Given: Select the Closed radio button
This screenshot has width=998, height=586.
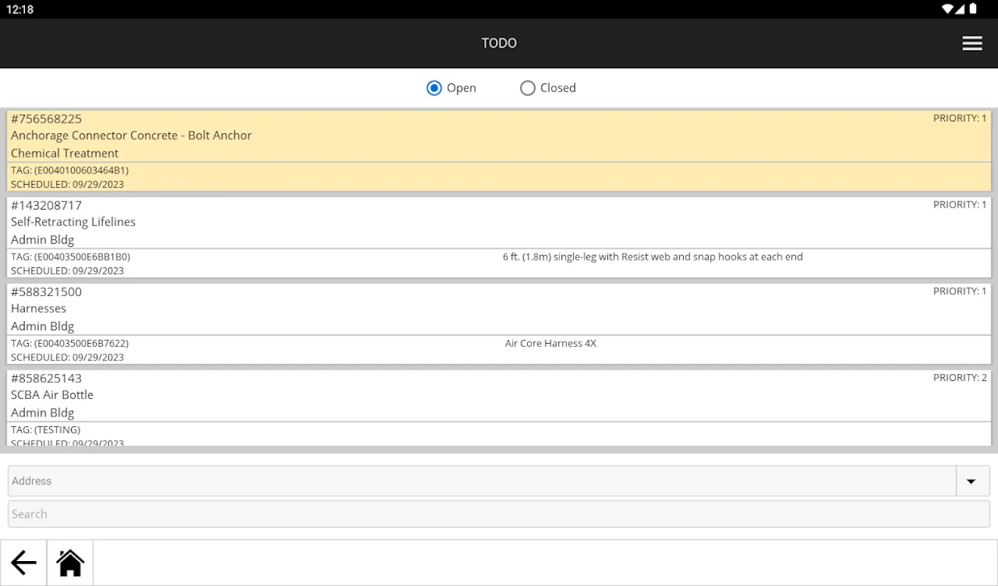Looking at the screenshot, I should pyautogui.click(x=528, y=88).
